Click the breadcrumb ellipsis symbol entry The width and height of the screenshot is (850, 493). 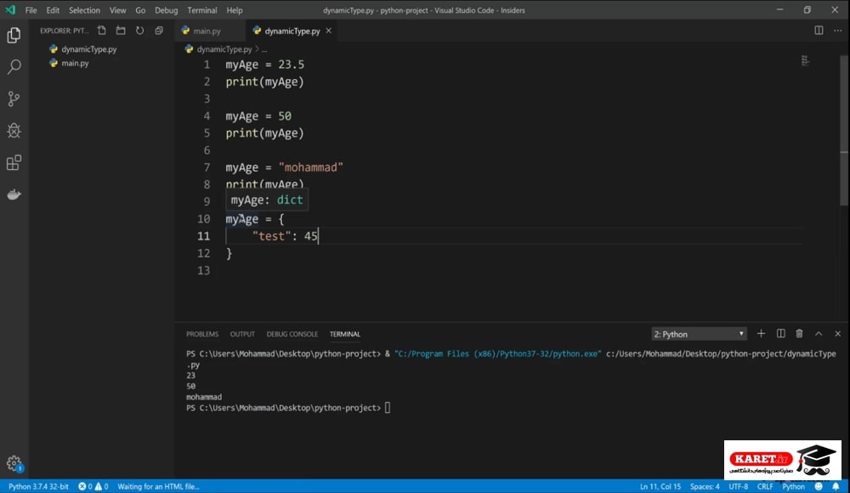264,49
